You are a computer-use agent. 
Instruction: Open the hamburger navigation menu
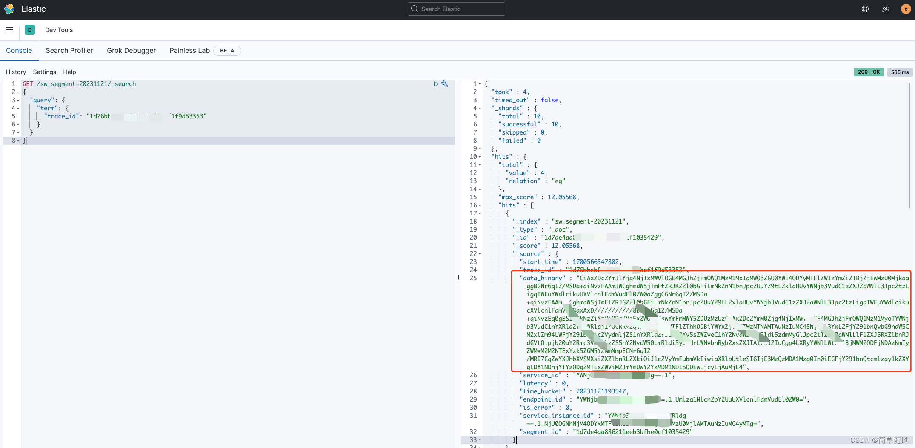click(x=9, y=30)
